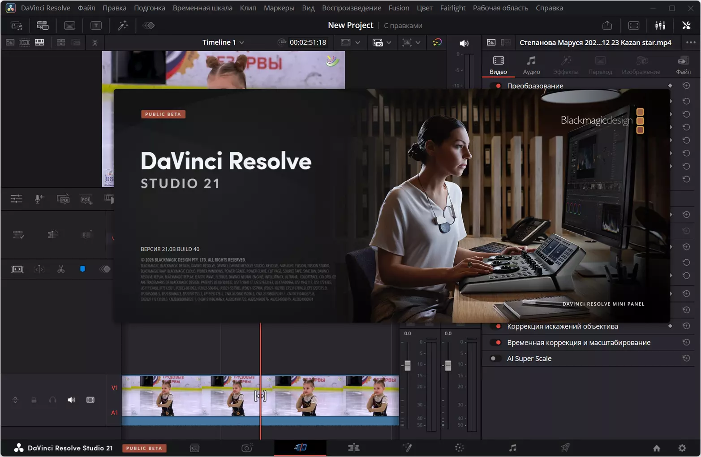Viewport: 701px width, 457px height.
Task: Go to the Deliver rocket page
Action: coord(565,448)
